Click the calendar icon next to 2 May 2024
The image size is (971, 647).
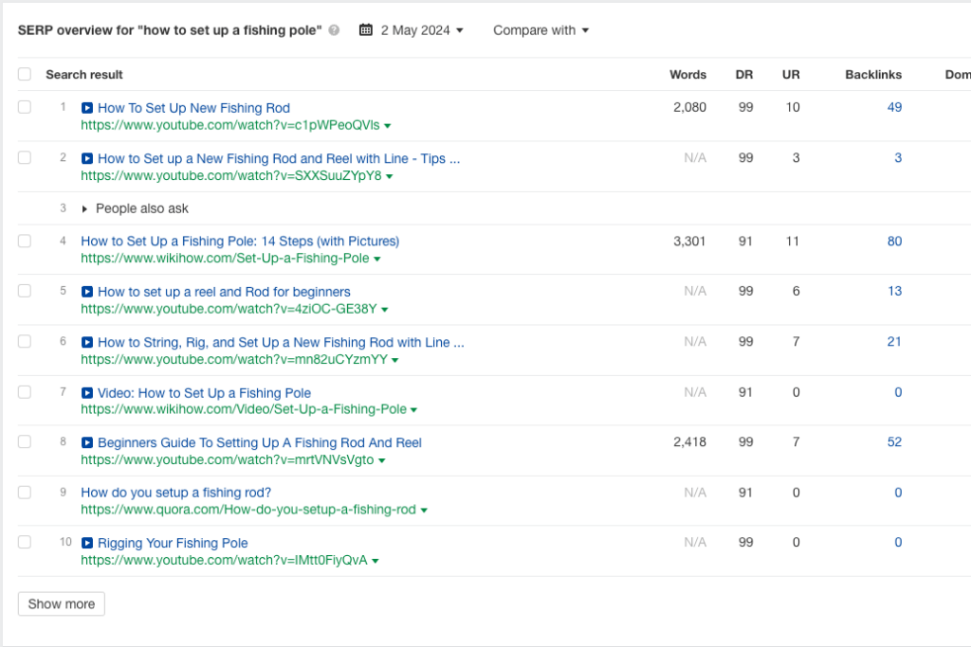pyautogui.click(x=365, y=30)
